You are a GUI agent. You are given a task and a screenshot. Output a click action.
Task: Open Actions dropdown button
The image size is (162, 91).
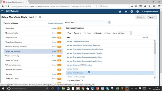pyautogui.click(x=140, y=17)
